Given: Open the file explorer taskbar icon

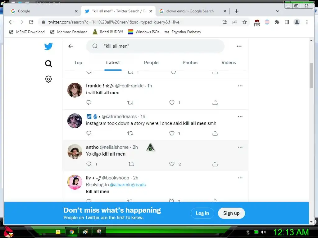Looking at the screenshot, I should pyautogui.click(x=58, y=232).
